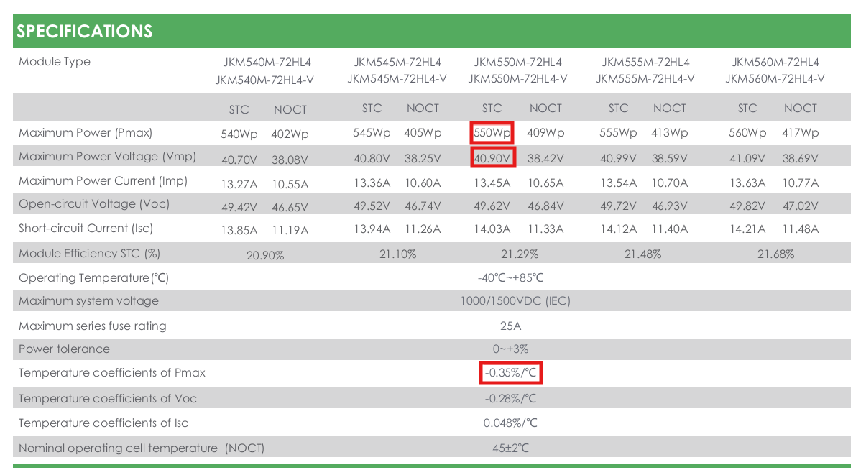Click the -40℃~+85℃ operating temperature value
The image size is (866, 475).
pos(511,278)
